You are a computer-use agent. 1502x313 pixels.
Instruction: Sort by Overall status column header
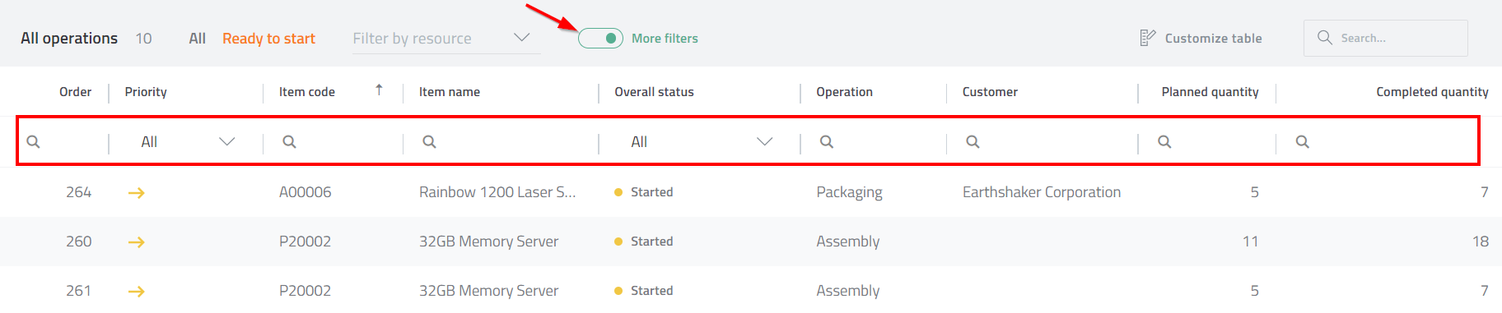pyautogui.click(x=654, y=92)
